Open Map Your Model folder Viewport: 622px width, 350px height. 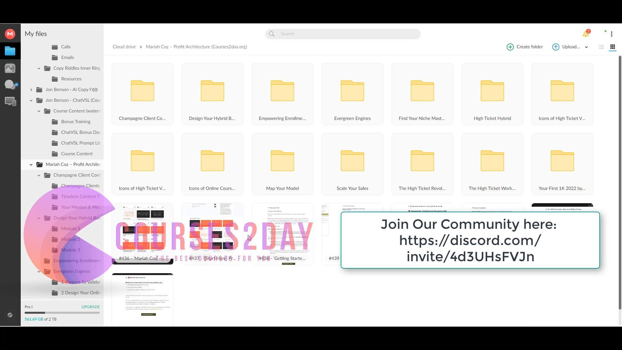282,164
